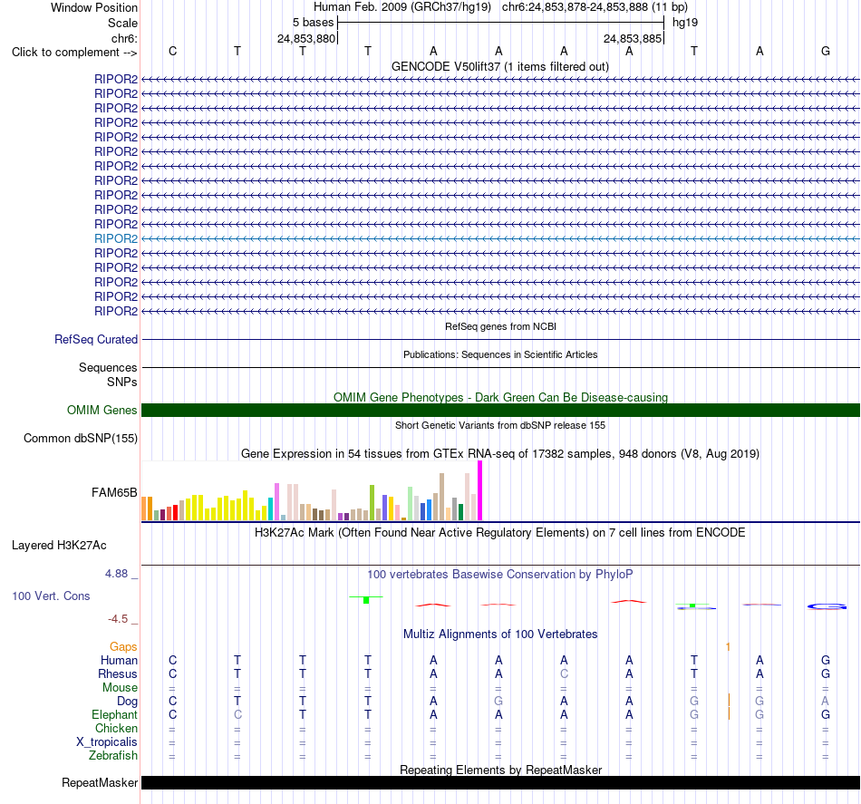Click the RepeatMasker track label
This screenshot has width=861, height=804.
(x=100, y=782)
